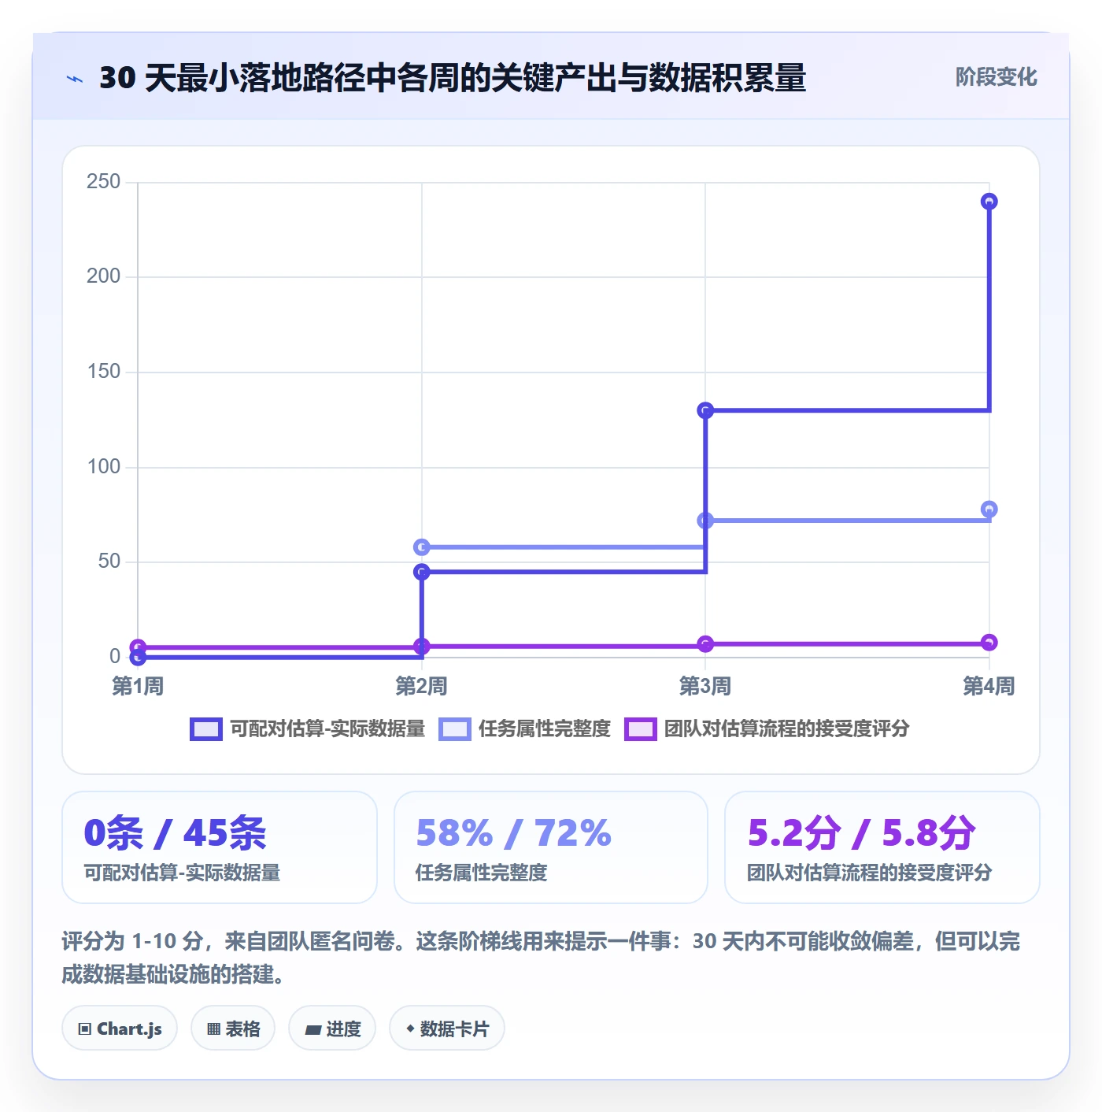Image resolution: width=1102 pixels, height=1112 pixels.
Task: Click the 5.2分 / 5.8分 stat card
Action: 882,847
